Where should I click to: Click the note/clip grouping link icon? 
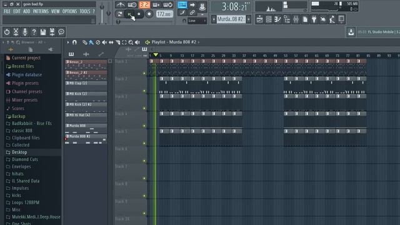(x=192, y=12)
